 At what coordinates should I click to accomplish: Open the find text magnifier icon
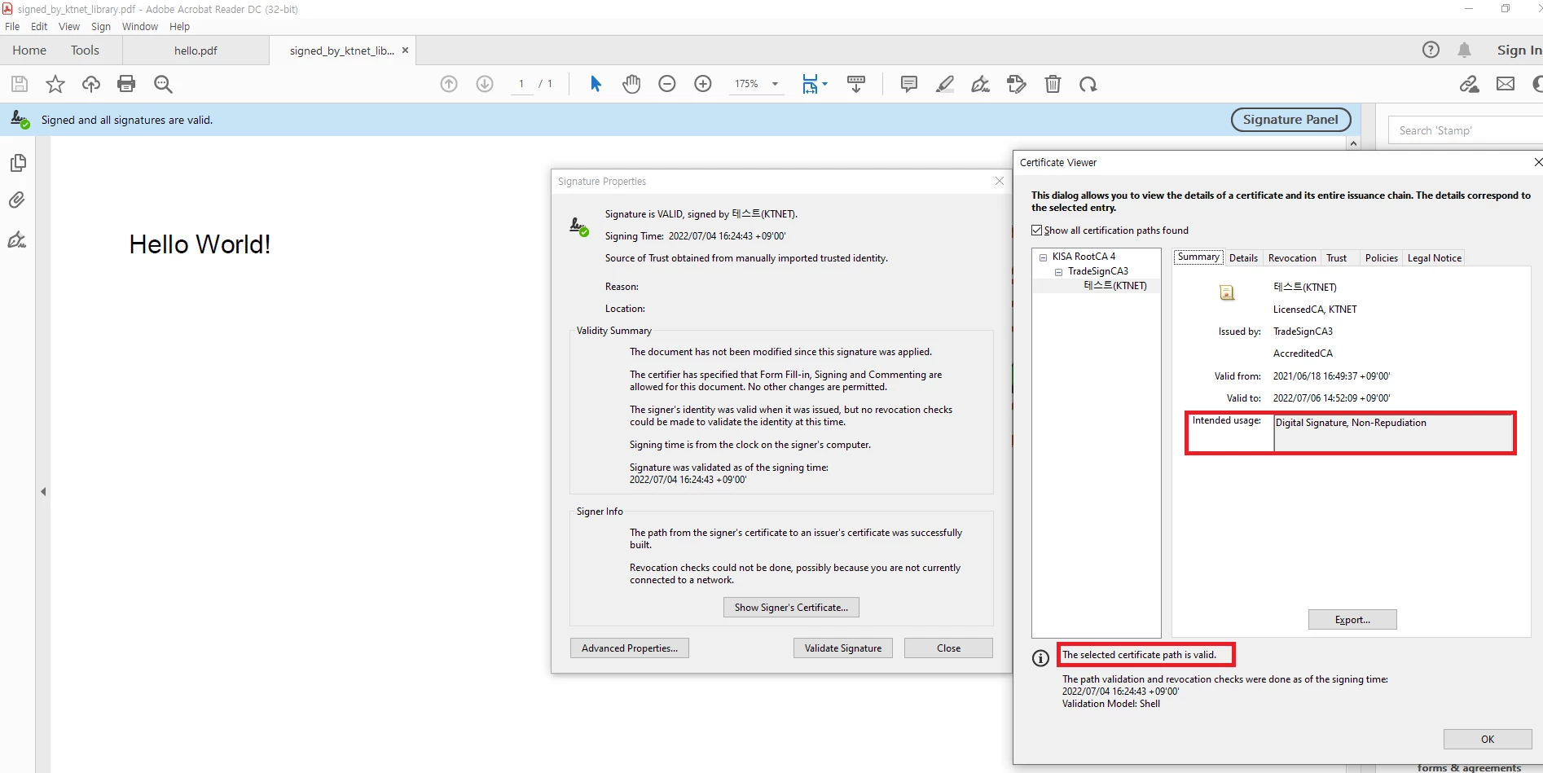click(x=163, y=84)
